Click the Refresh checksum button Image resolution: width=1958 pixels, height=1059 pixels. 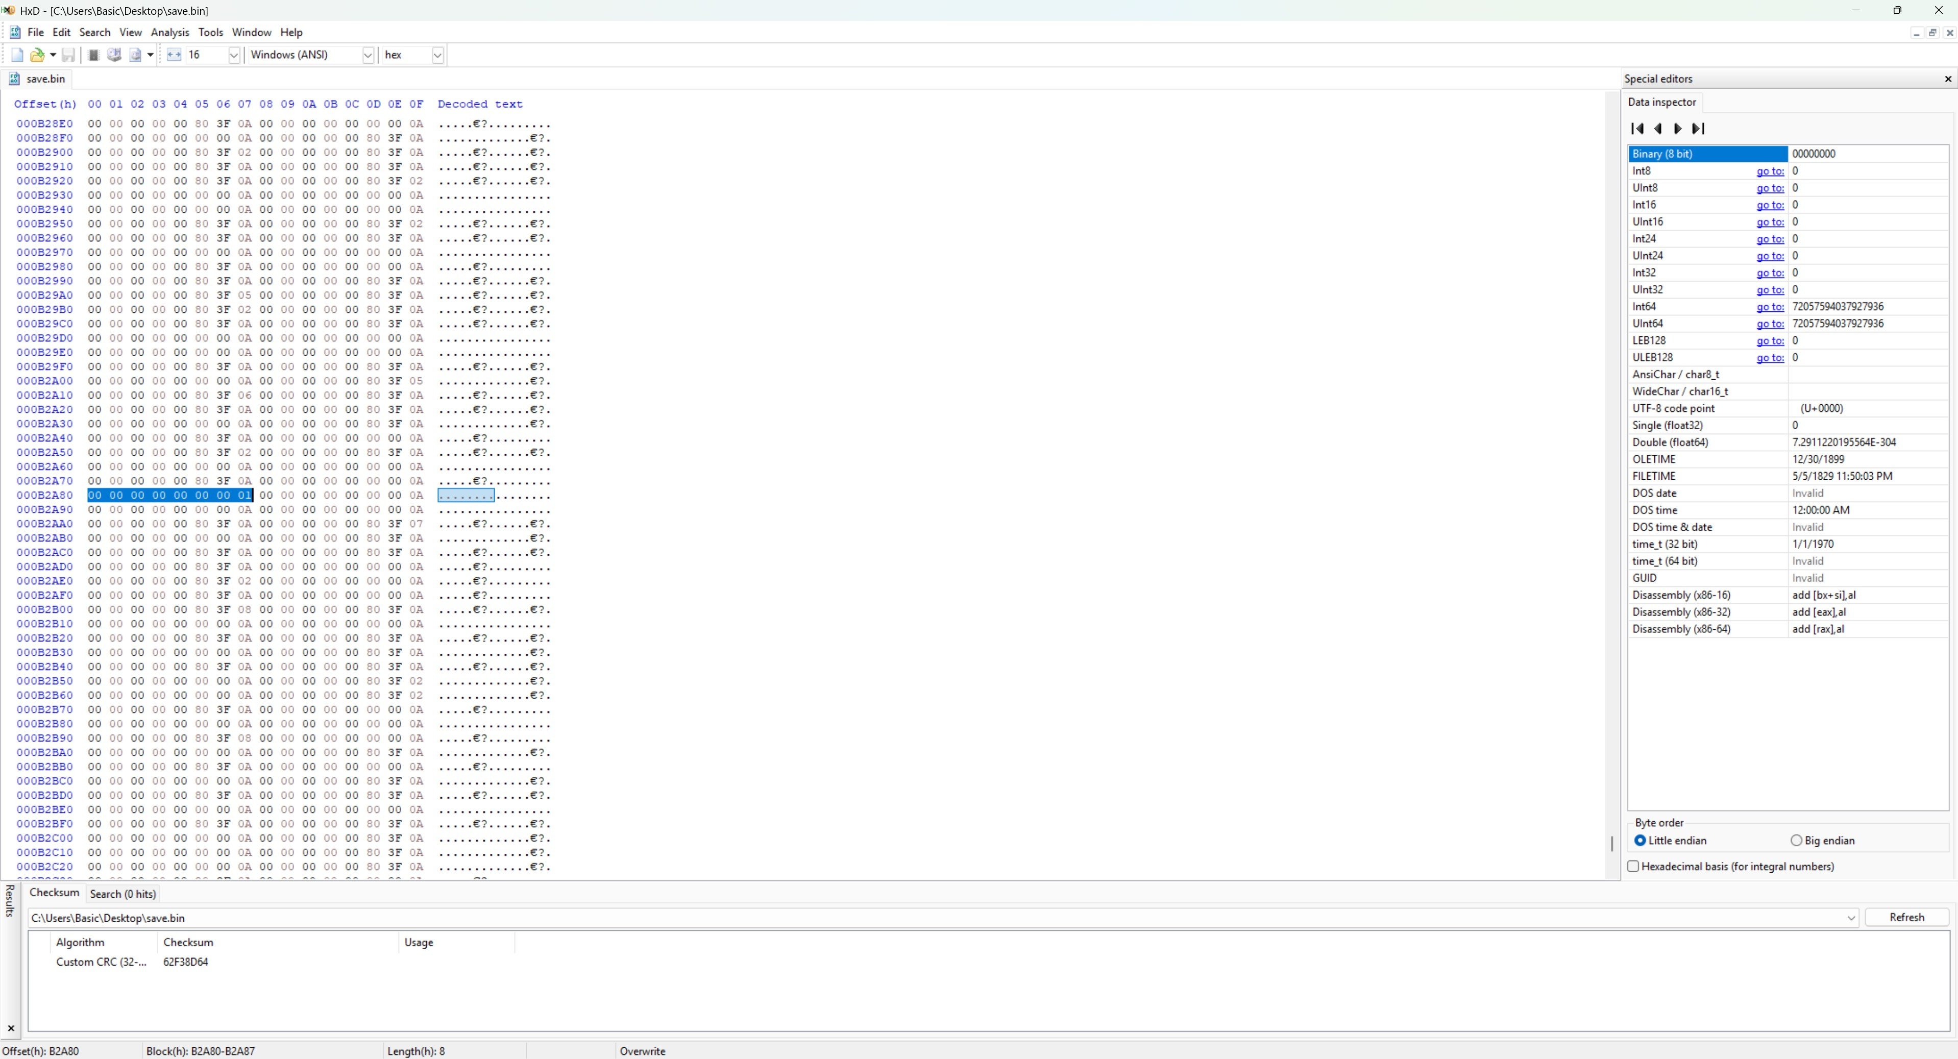coord(1906,917)
